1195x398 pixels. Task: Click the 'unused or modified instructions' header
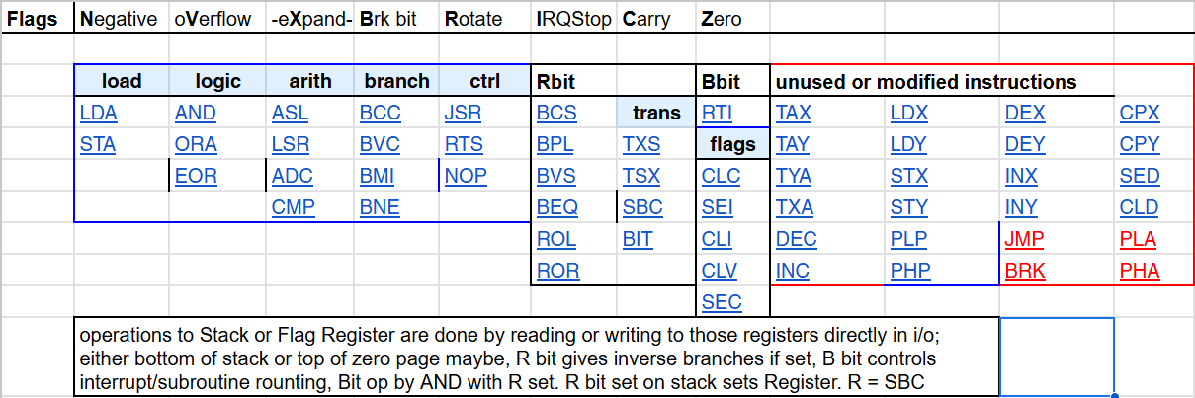[x=926, y=81]
